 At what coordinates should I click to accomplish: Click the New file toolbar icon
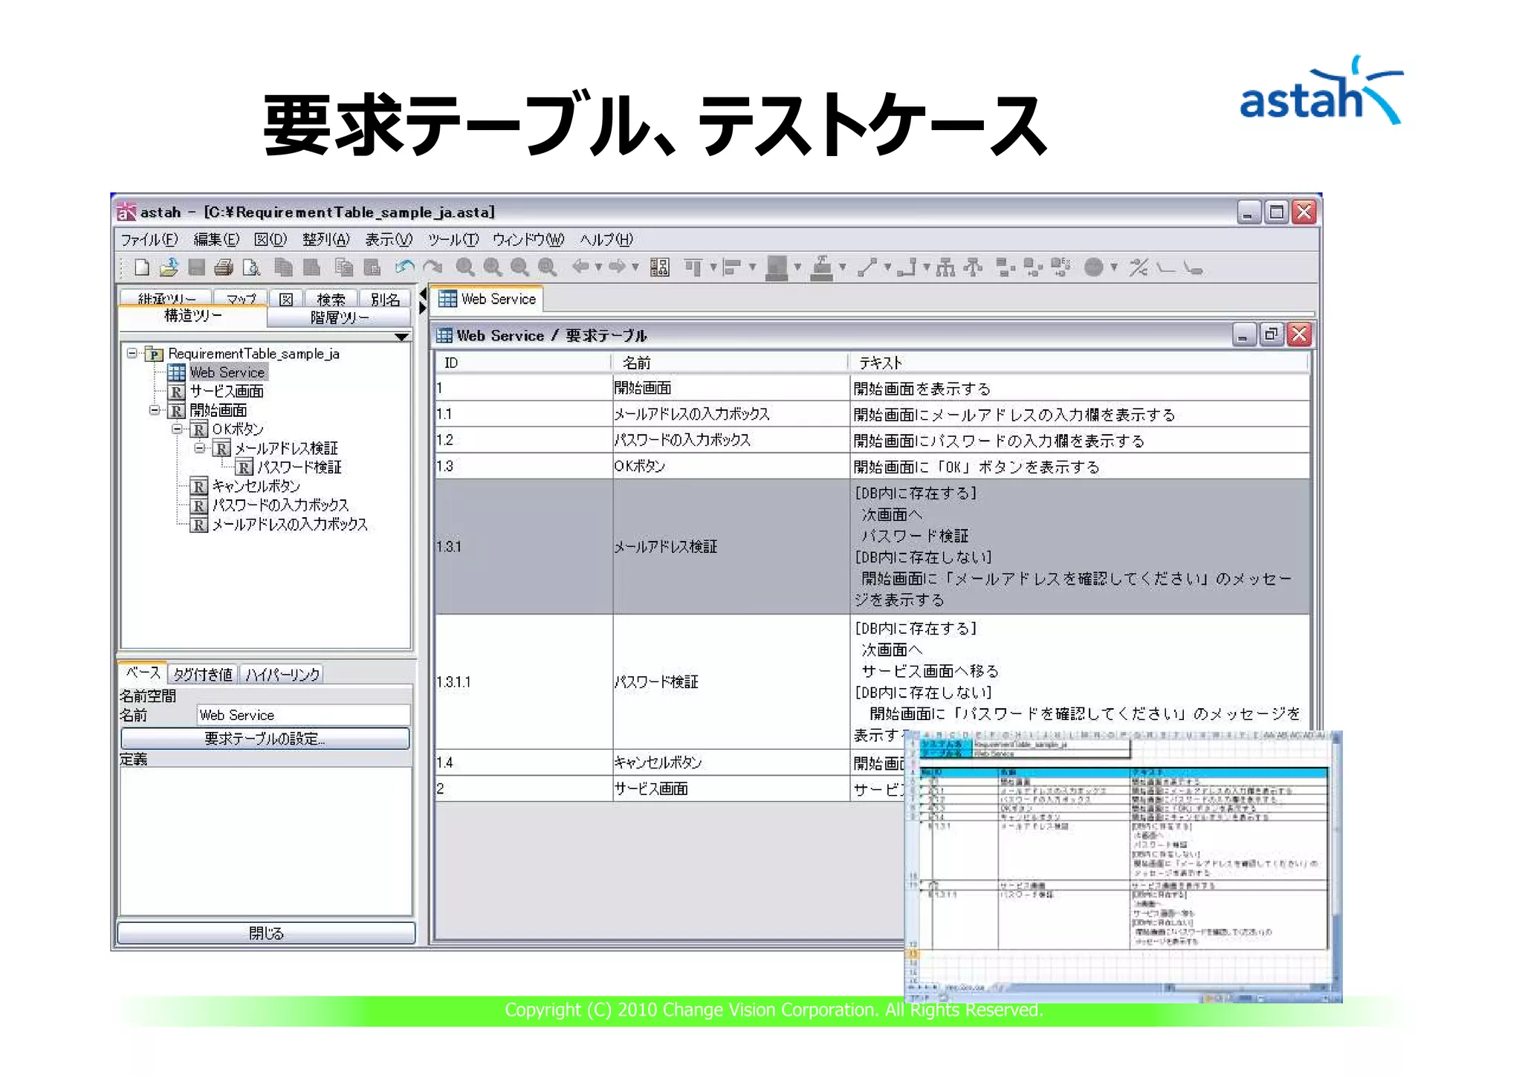tap(141, 268)
